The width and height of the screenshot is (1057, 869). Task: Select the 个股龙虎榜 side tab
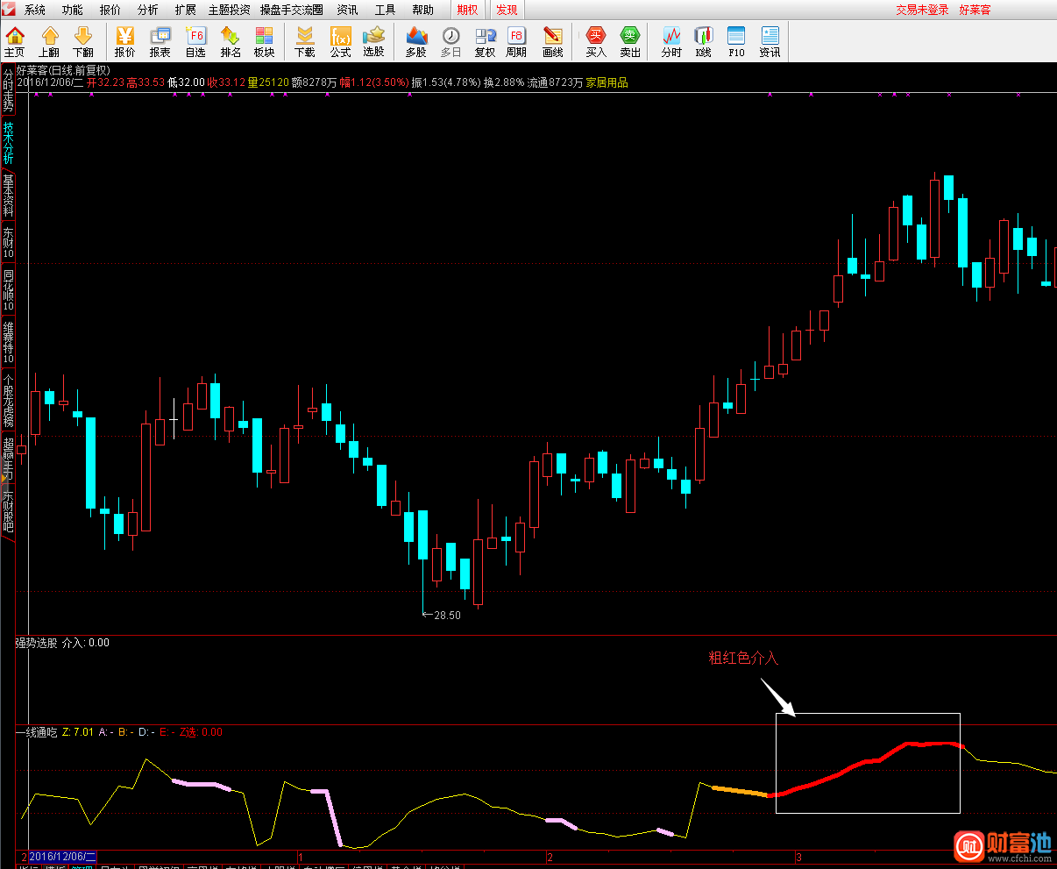pyautogui.click(x=8, y=401)
